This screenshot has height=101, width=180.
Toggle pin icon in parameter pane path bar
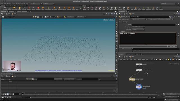[x=177, y=14]
